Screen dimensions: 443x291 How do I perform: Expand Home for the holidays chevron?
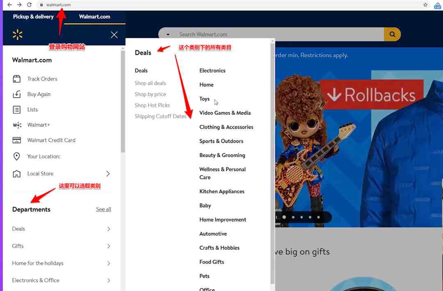click(109, 263)
